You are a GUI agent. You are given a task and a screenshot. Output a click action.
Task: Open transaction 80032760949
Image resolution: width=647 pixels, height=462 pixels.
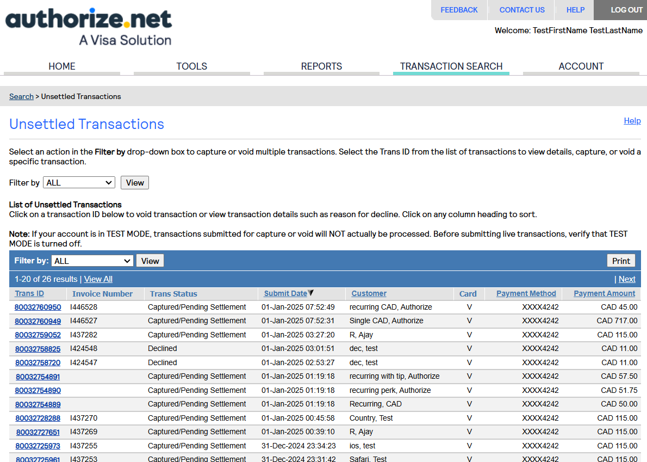point(38,321)
